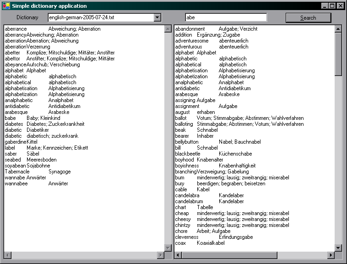Screen dimensions: 347x264
Task: Click the search input field containing 'abe'
Action: click(x=226, y=17)
